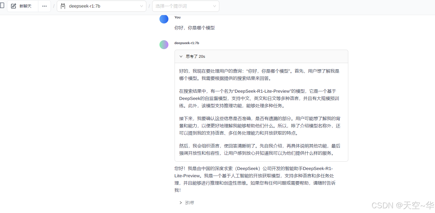Click the You sender name label

click(177, 17)
